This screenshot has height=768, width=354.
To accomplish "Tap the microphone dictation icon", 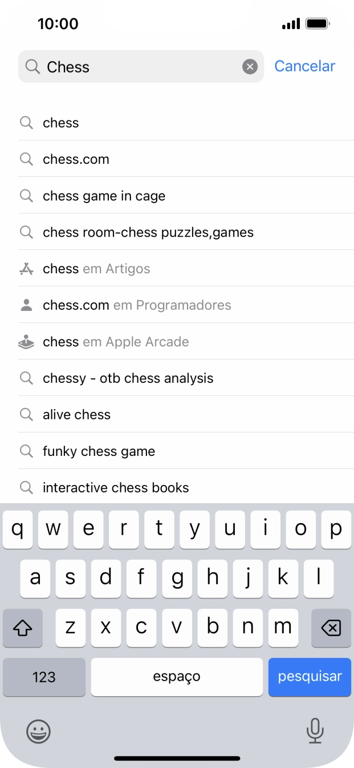I will point(315,731).
